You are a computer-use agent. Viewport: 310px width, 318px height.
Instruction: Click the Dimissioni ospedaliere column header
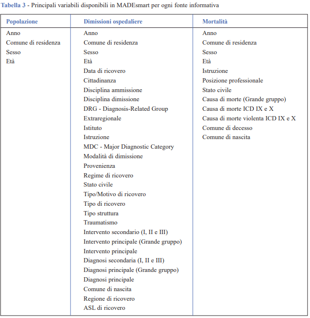113,22
